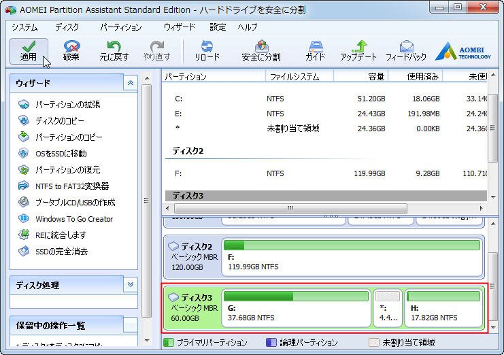Select the F: 119.99GB NTFS partition bar
Image resolution: width=504 pixels, height=355 pixels.
(x=352, y=257)
